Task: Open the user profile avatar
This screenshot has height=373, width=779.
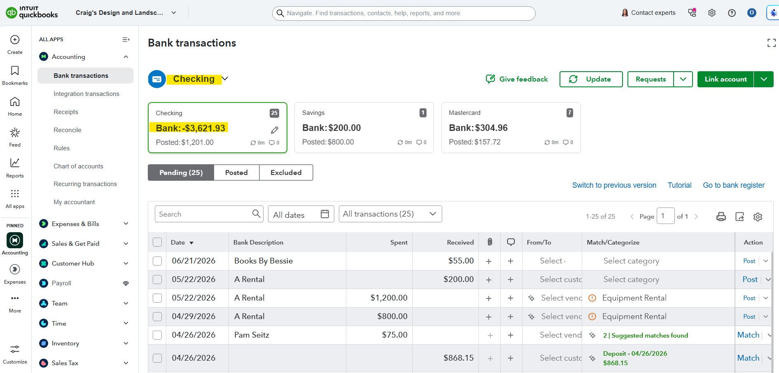Action: coord(752,13)
